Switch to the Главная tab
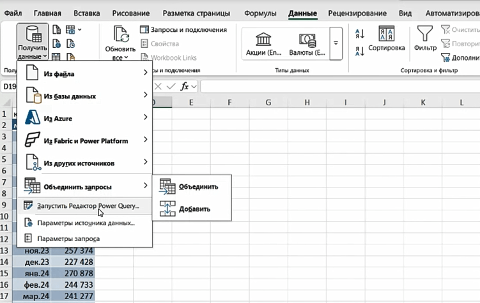The image size is (480, 303). 47,13
